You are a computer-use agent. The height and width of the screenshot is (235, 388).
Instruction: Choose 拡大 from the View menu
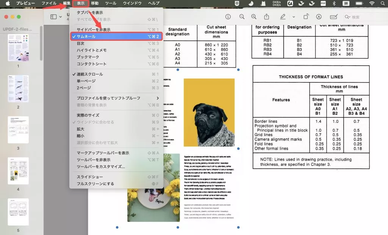click(x=116, y=129)
